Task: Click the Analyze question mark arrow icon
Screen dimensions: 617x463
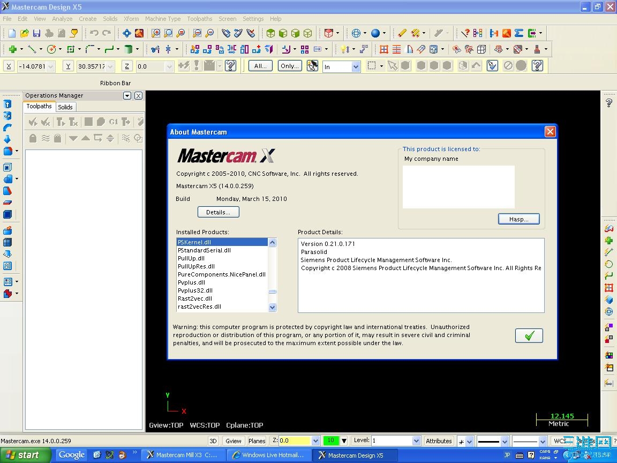Action: click(465, 33)
